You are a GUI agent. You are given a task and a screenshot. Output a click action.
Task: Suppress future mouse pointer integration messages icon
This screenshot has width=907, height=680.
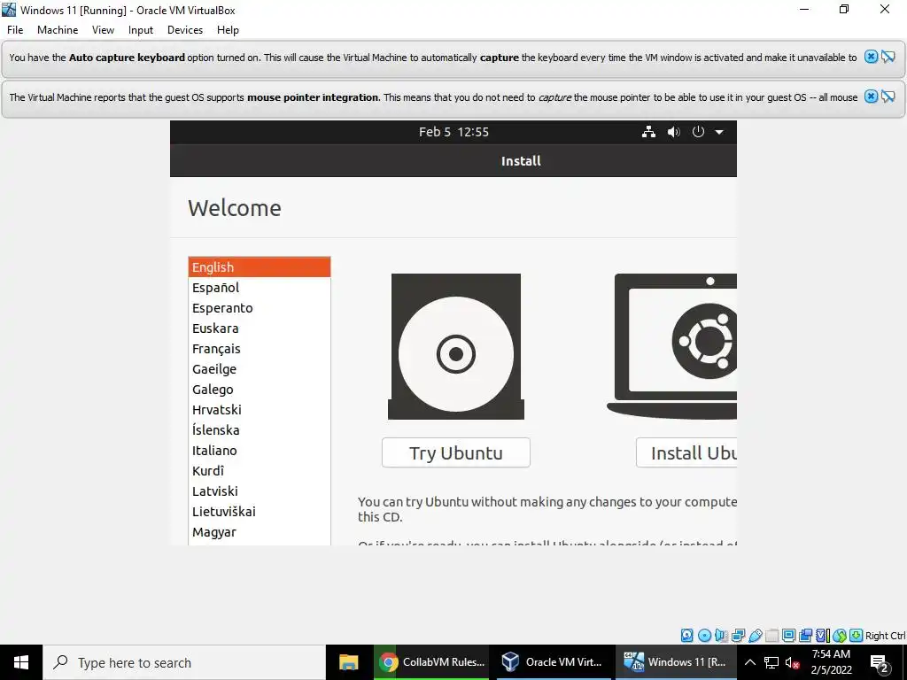pyautogui.click(x=888, y=97)
